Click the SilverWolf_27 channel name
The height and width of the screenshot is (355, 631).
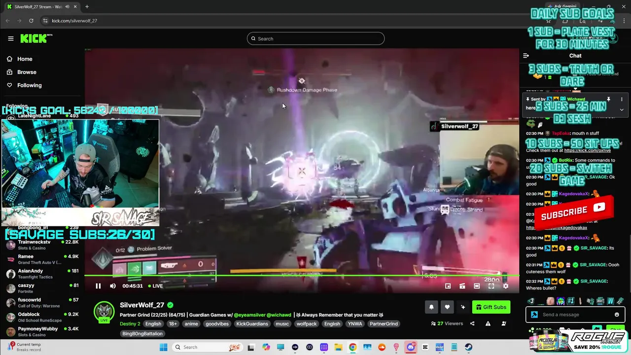[x=142, y=305]
